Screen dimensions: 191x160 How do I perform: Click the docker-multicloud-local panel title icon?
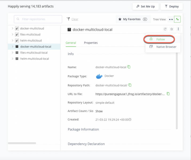(69, 30)
